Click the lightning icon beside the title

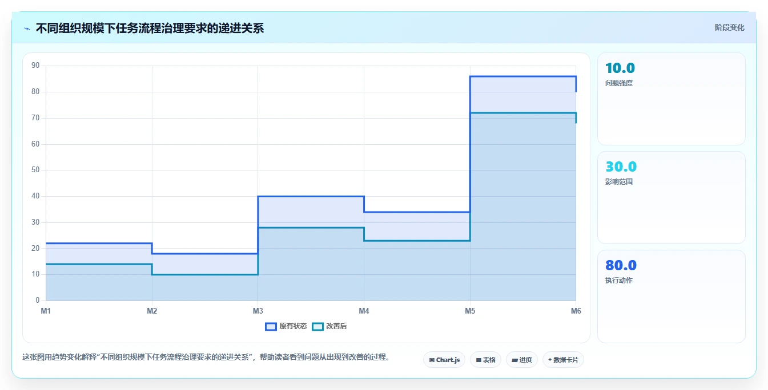(27, 29)
